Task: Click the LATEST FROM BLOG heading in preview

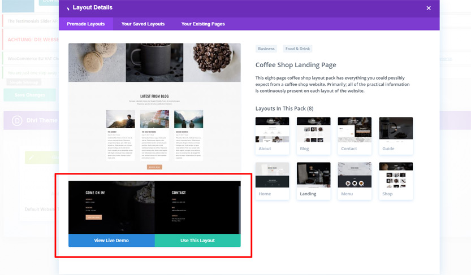Action: tap(154, 96)
